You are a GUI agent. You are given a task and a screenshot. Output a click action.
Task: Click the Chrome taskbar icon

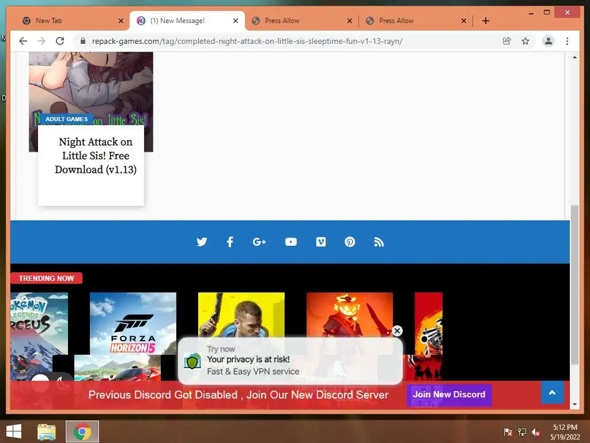(x=82, y=431)
